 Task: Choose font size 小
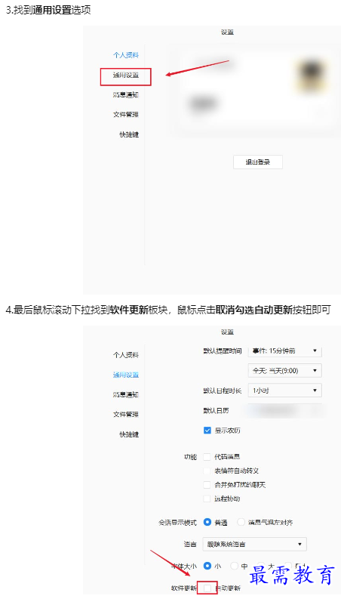click(207, 566)
